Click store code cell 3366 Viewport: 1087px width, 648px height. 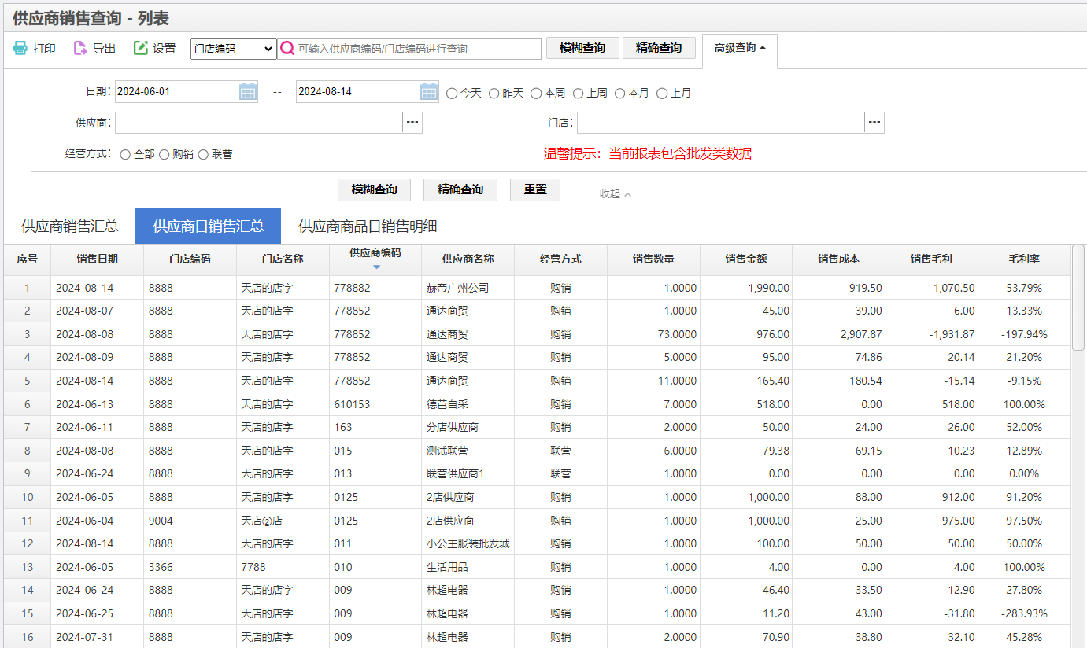(x=161, y=567)
